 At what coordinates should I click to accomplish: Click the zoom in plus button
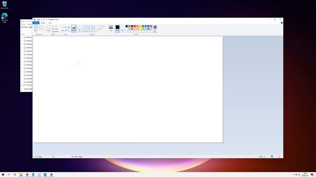click(279, 156)
